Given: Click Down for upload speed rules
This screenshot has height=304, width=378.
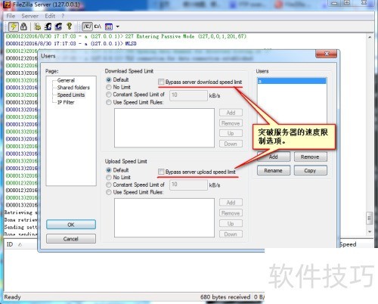Looking at the screenshot, I should coord(231,234).
